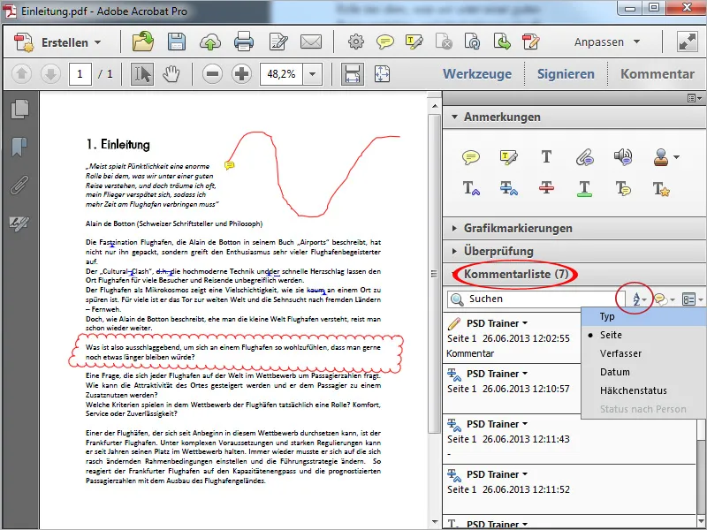
Task: Click the zoom percentage field 48,2%
Action: pyautogui.click(x=281, y=74)
